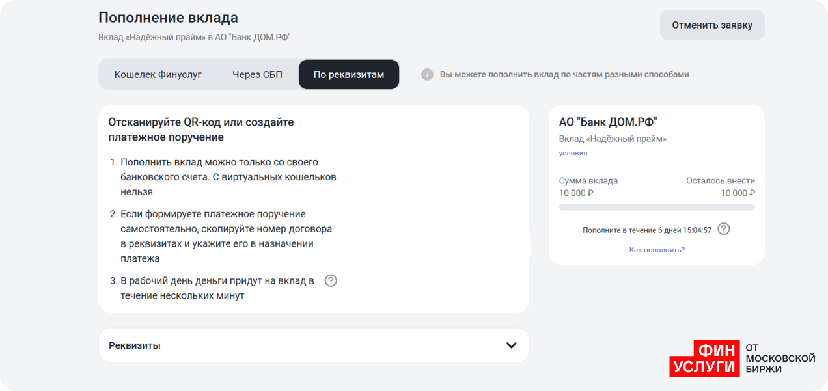Viewport: 828px width, 391px height.
Task: Click the instruction about virtual wallets
Action: point(228,177)
